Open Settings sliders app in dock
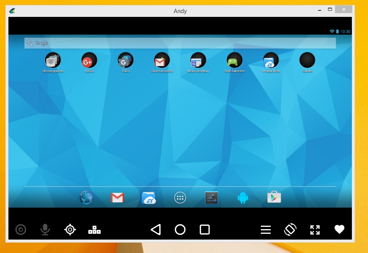This screenshot has height=253, width=368. [211, 198]
